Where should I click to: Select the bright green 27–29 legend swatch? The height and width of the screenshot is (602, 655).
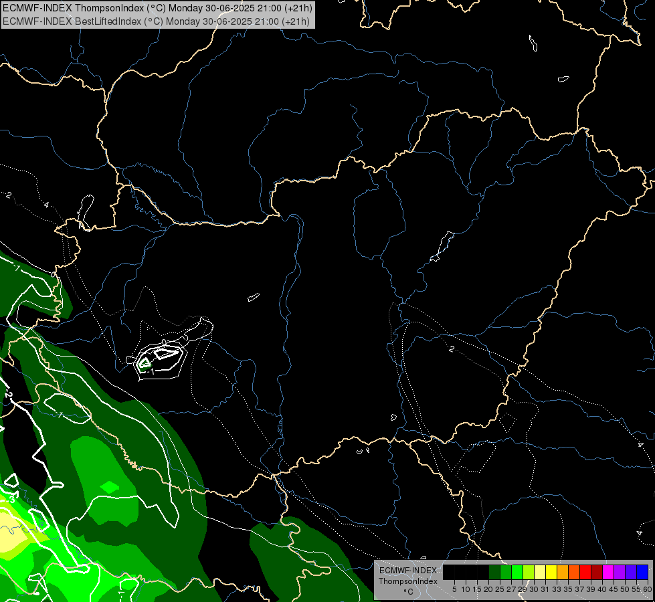(x=517, y=572)
